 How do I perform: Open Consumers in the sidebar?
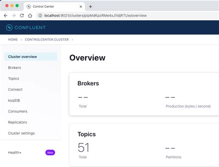(x=18, y=111)
